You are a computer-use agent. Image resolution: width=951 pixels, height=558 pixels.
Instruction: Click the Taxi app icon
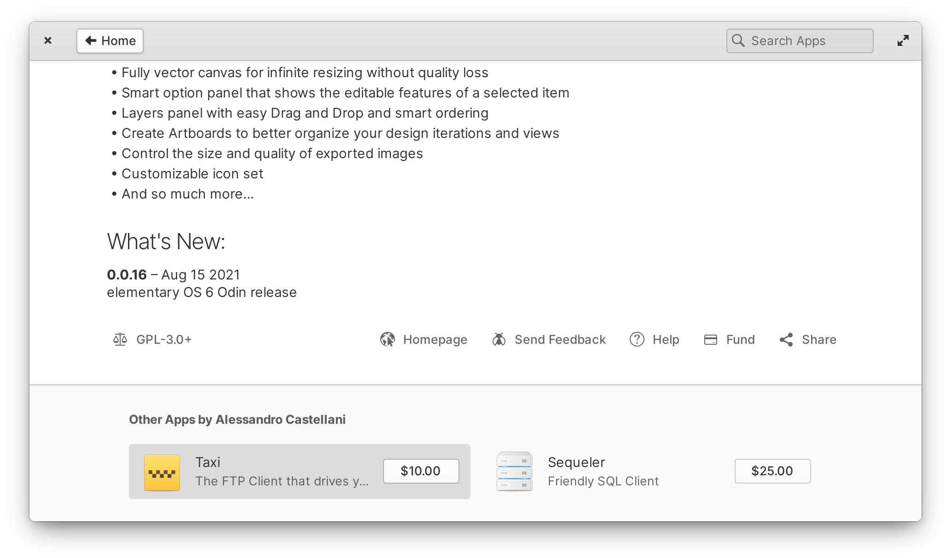pos(162,473)
